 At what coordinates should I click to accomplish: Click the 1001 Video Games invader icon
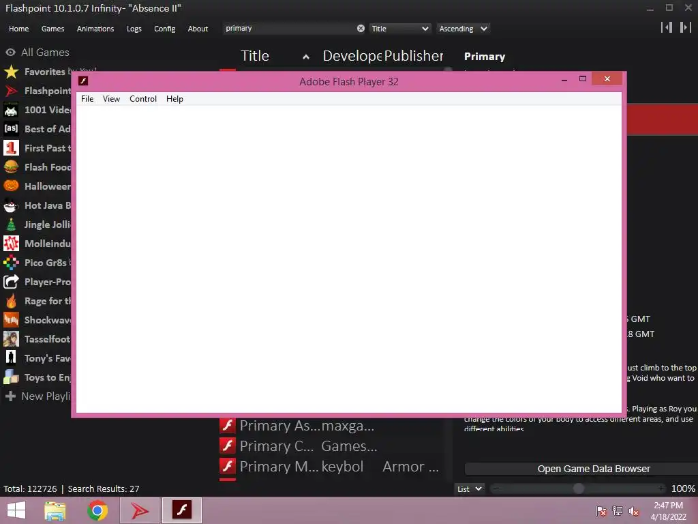pyautogui.click(x=11, y=110)
